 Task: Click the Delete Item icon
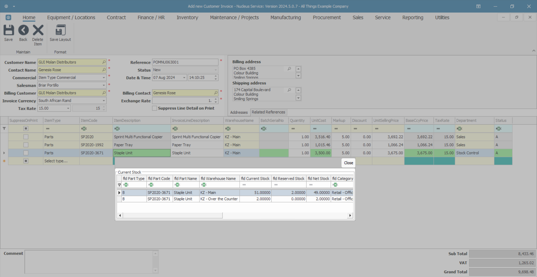pos(38,30)
